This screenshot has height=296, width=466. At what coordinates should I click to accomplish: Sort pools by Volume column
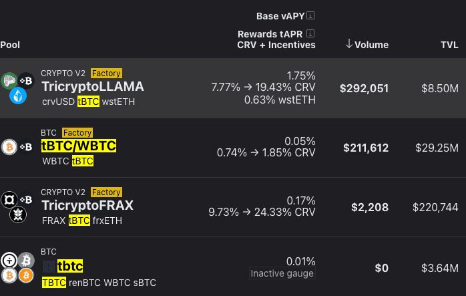pos(367,45)
